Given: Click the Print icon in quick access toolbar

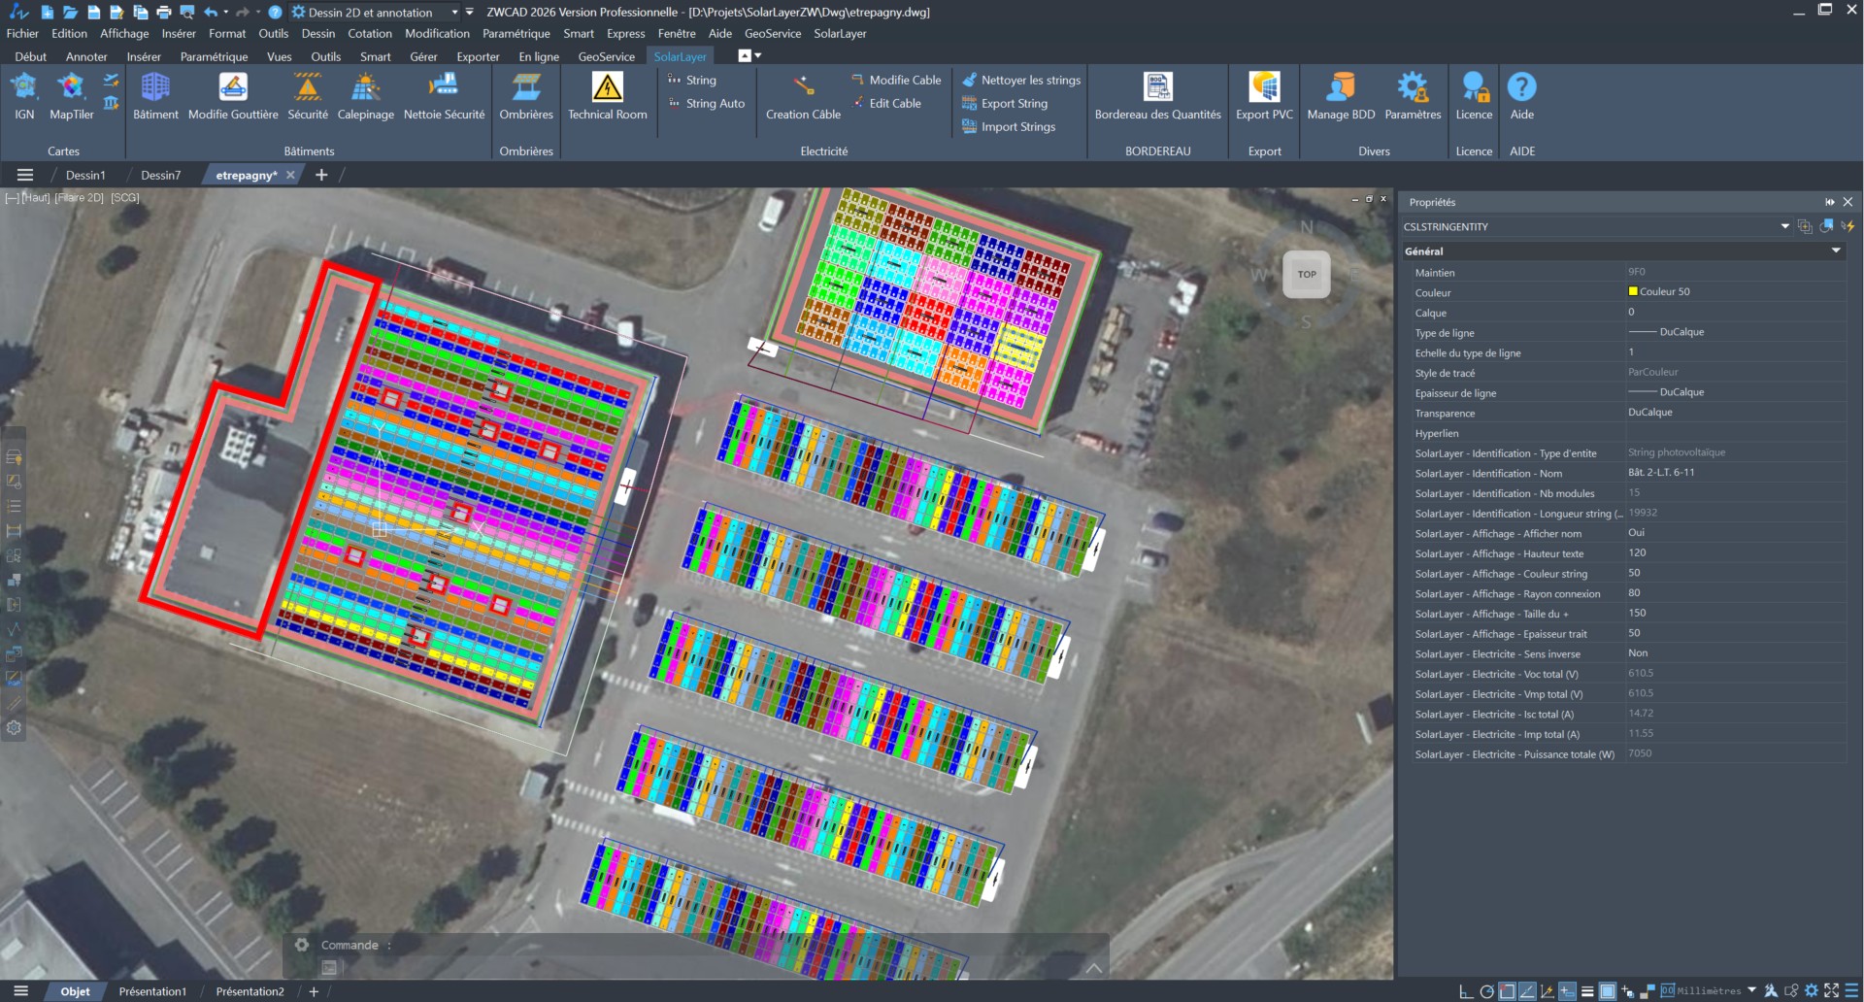Looking at the screenshot, I should coord(163,12).
